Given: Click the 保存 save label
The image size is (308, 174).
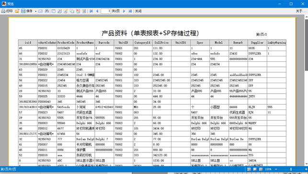Looking at the screenshot, I should click(29, 11).
